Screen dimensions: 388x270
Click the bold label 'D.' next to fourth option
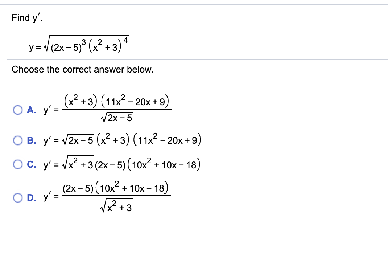point(31,197)
